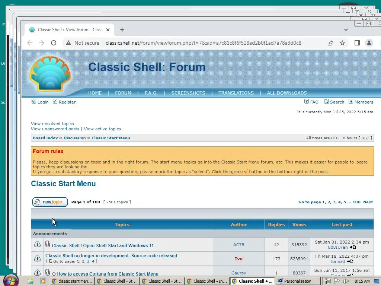Click the Login icon
The height and width of the screenshot is (286, 381).
coord(34,101)
